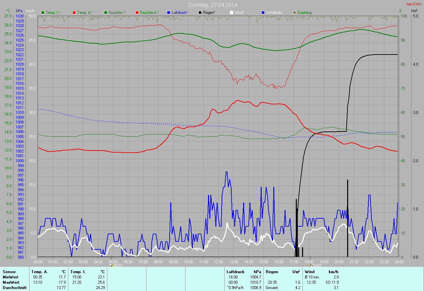Screen dimensions: 424x291
Task: Select the "Temp. A.*" legend label
Action: pyautogui.click(x=85, y=13)
